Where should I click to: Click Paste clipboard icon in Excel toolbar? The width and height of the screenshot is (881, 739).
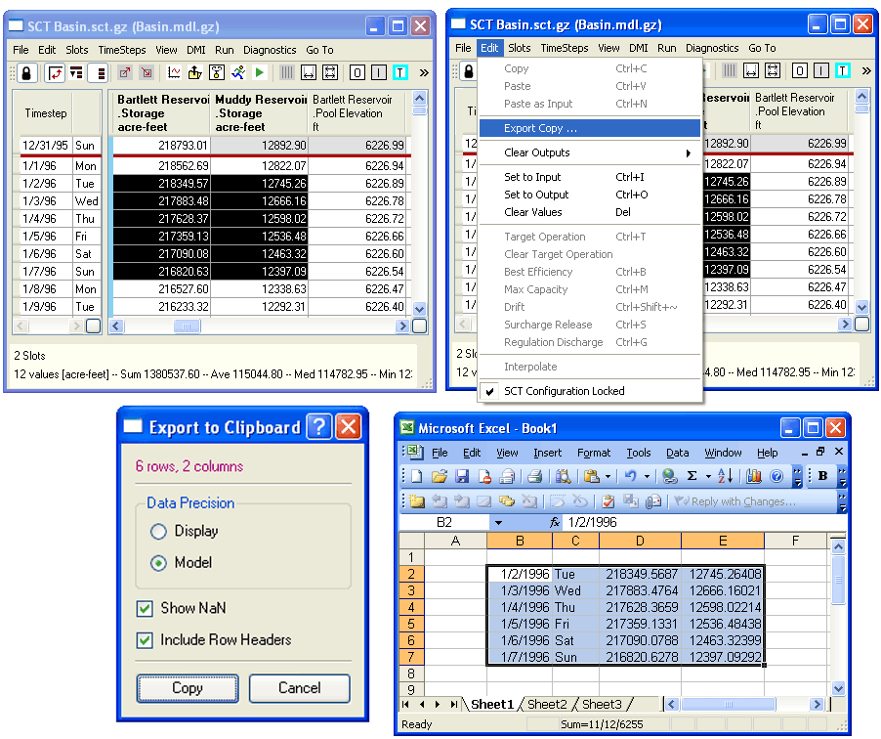coord(591,476)
